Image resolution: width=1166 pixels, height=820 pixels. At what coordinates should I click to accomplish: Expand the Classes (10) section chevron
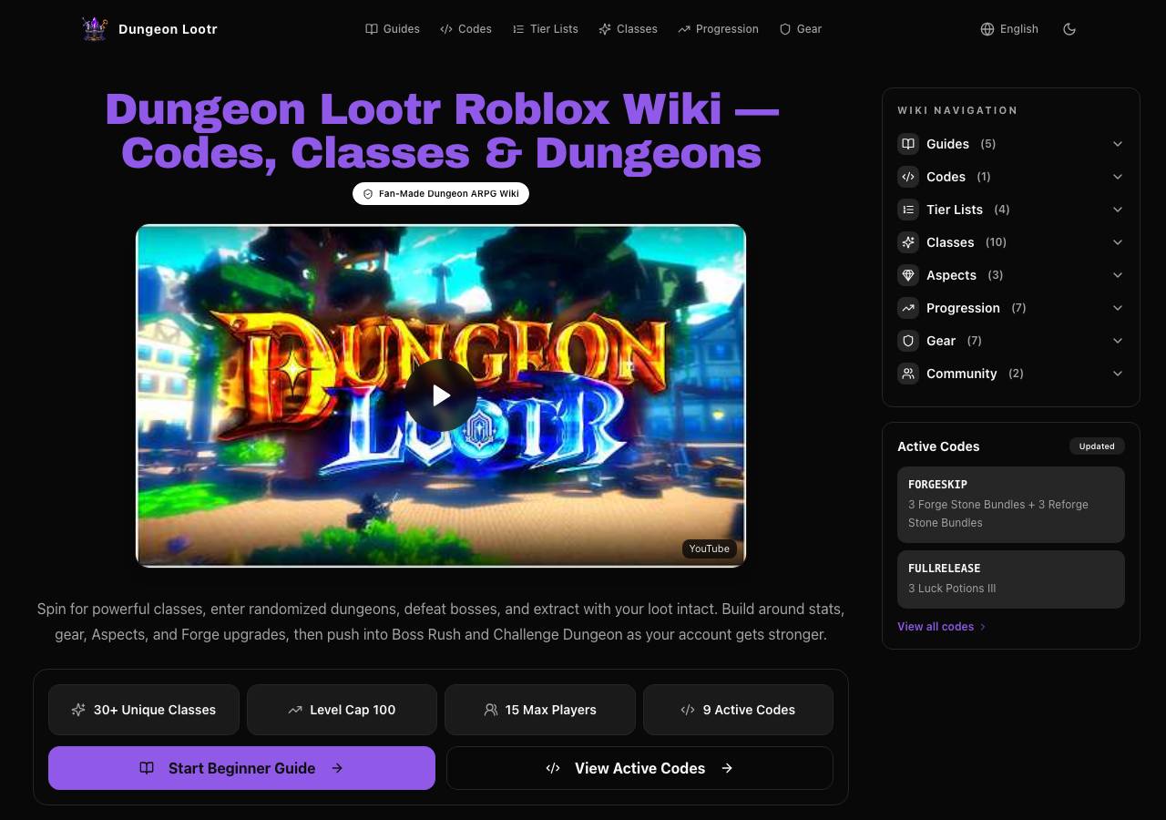pos(1118,242)
